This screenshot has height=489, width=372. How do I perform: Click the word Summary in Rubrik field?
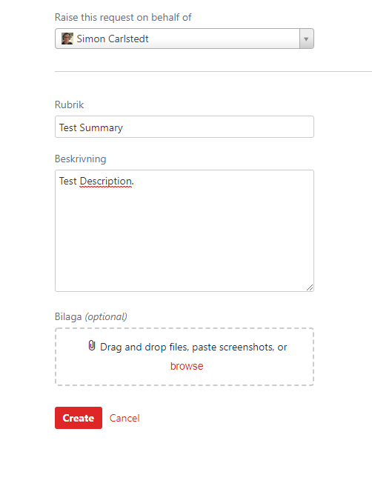pos(101,128)
